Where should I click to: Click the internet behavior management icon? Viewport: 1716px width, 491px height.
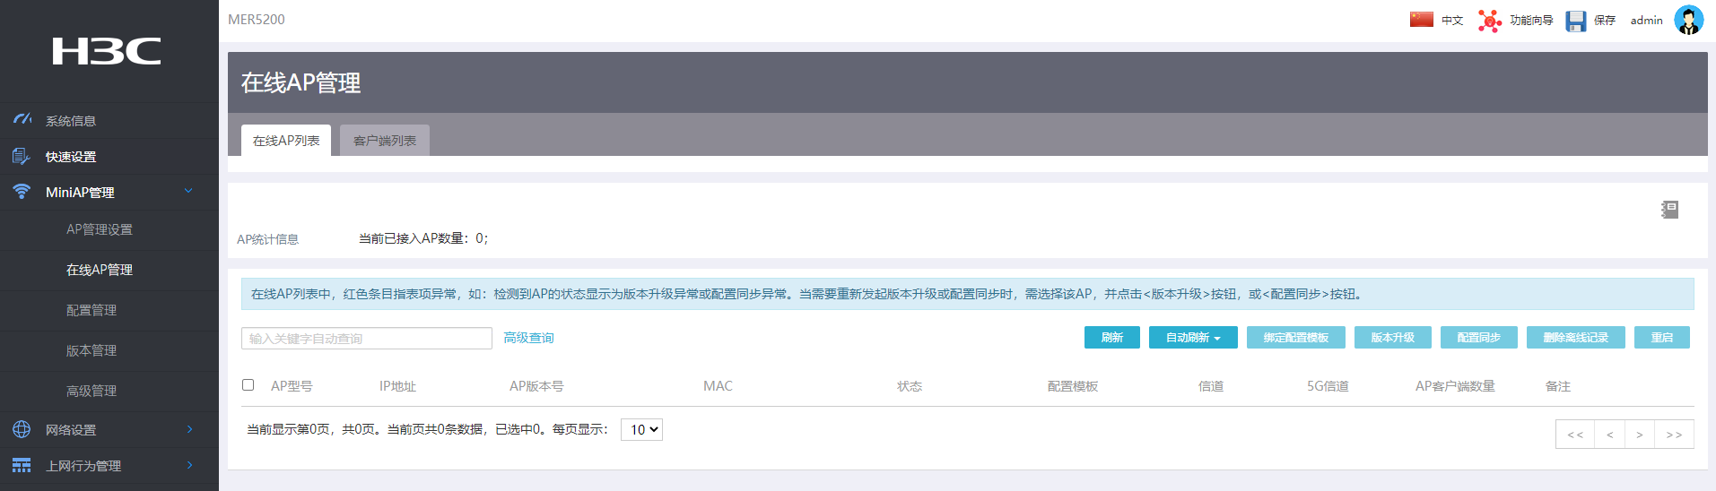(x=22, y=465)
